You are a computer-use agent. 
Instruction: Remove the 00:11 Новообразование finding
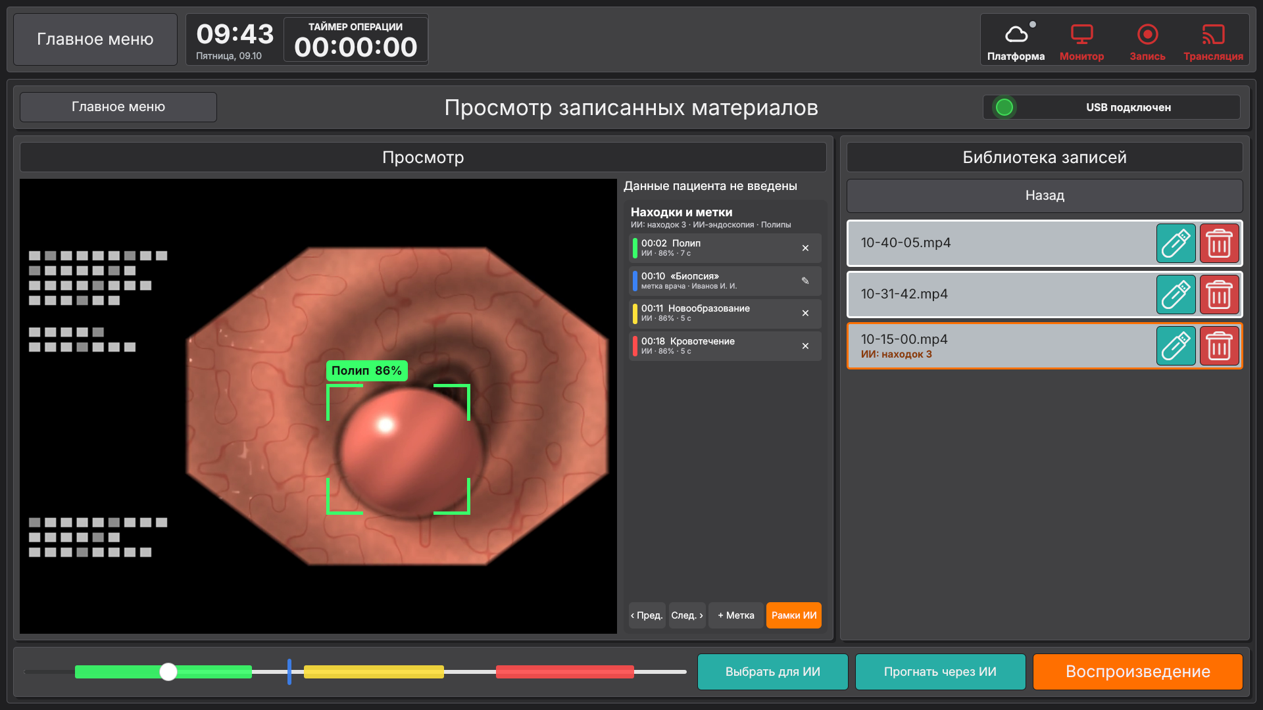[805, 313]
